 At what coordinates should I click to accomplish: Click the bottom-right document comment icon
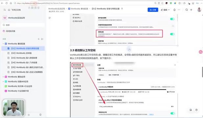191,110
